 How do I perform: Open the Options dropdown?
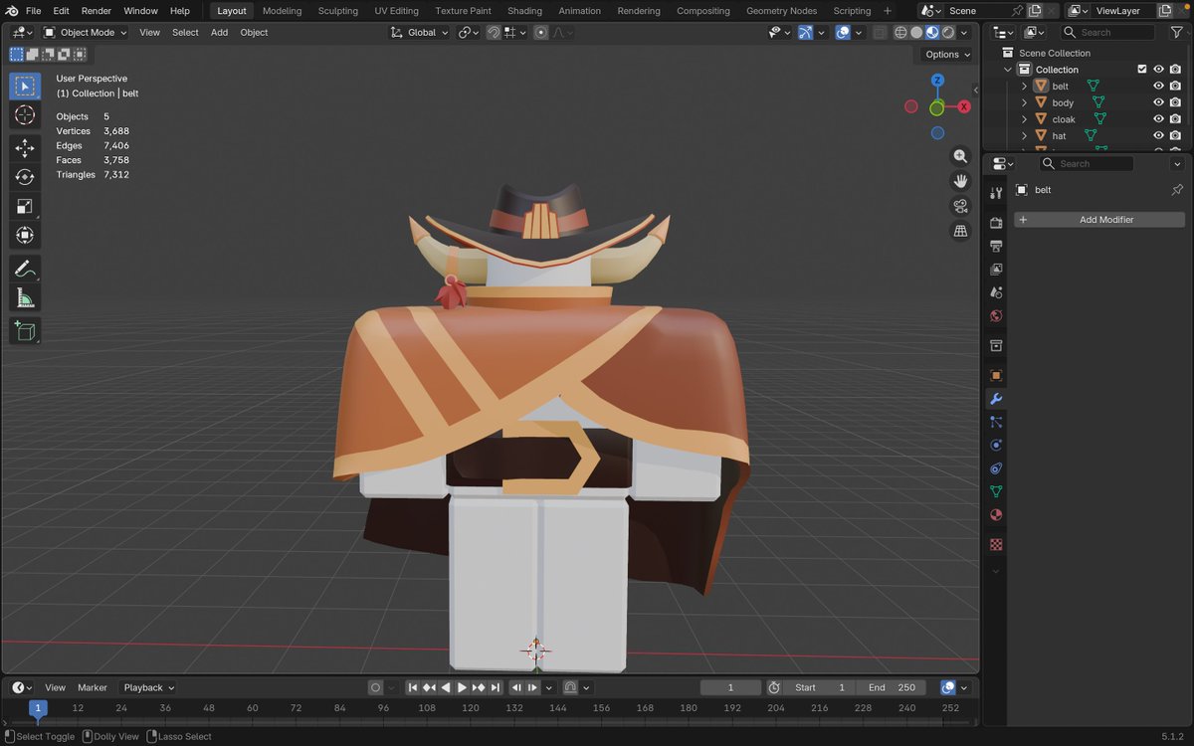tap(946, 55)
